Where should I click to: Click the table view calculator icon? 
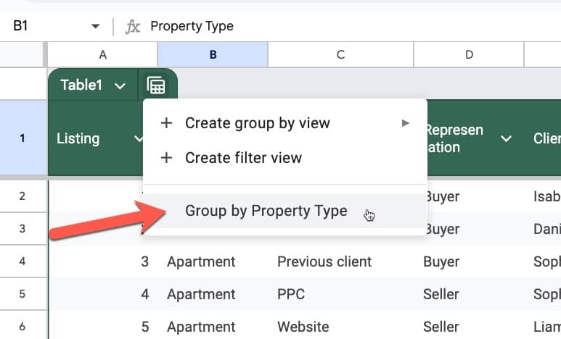point(156,85)
